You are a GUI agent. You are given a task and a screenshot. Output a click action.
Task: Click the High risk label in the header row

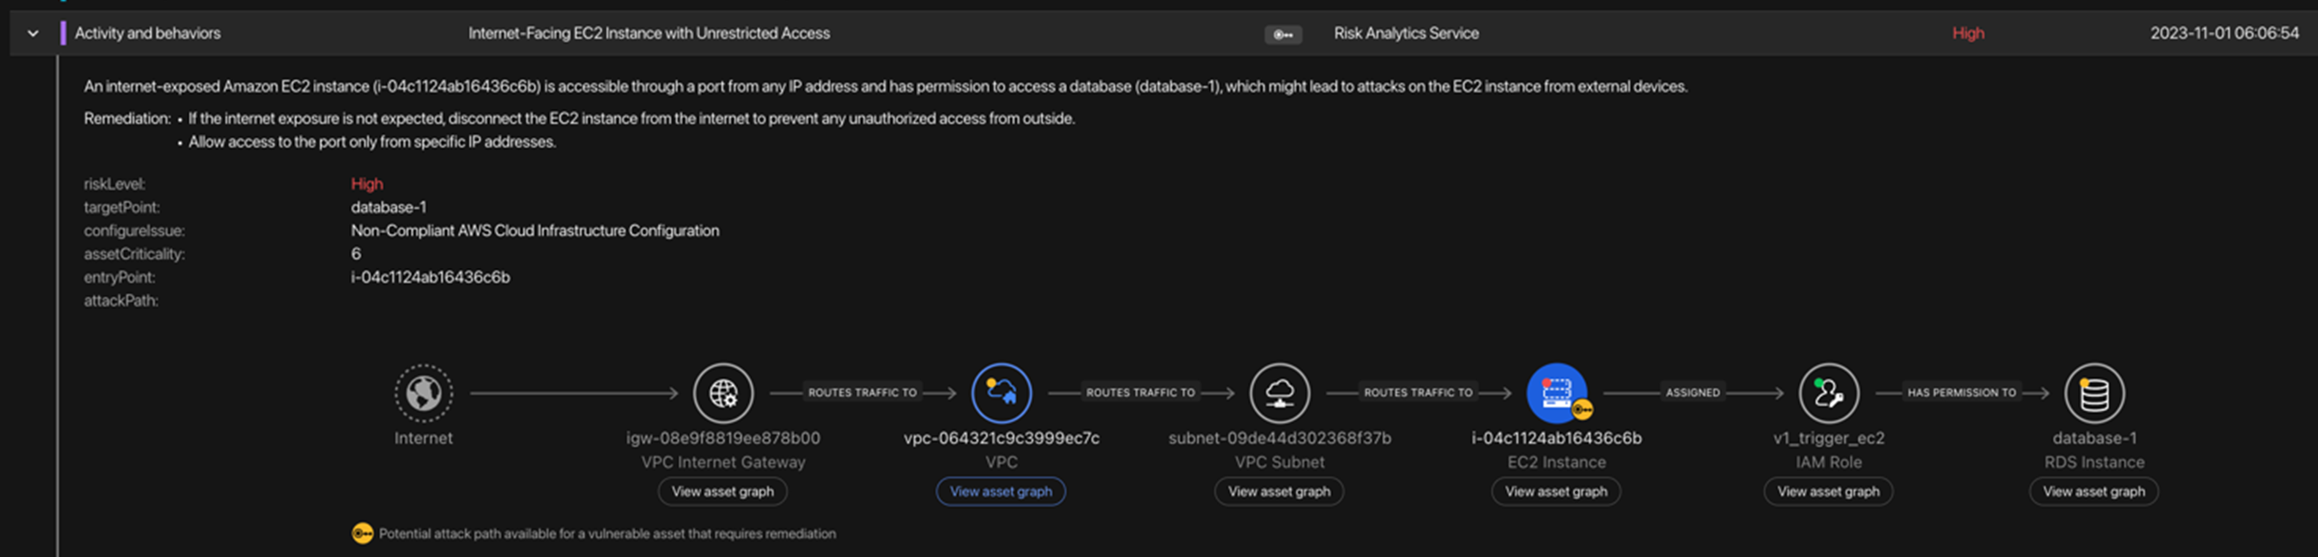coord(1968,33)
